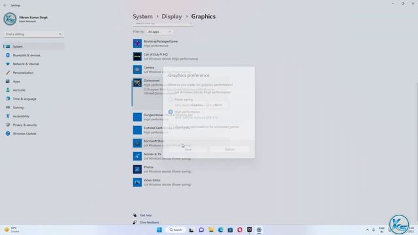Select the Photos app icon
The image size is (418, 235).
pos(137,169)
